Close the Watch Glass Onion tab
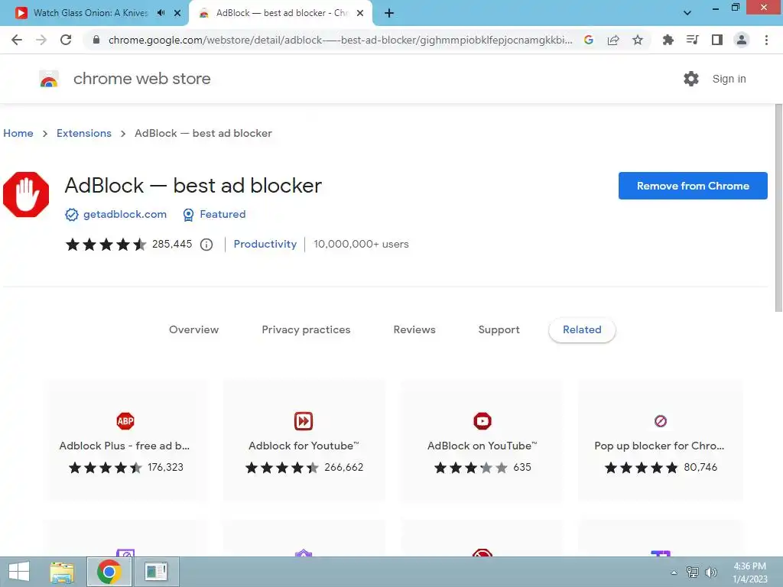 coord(177,13)
